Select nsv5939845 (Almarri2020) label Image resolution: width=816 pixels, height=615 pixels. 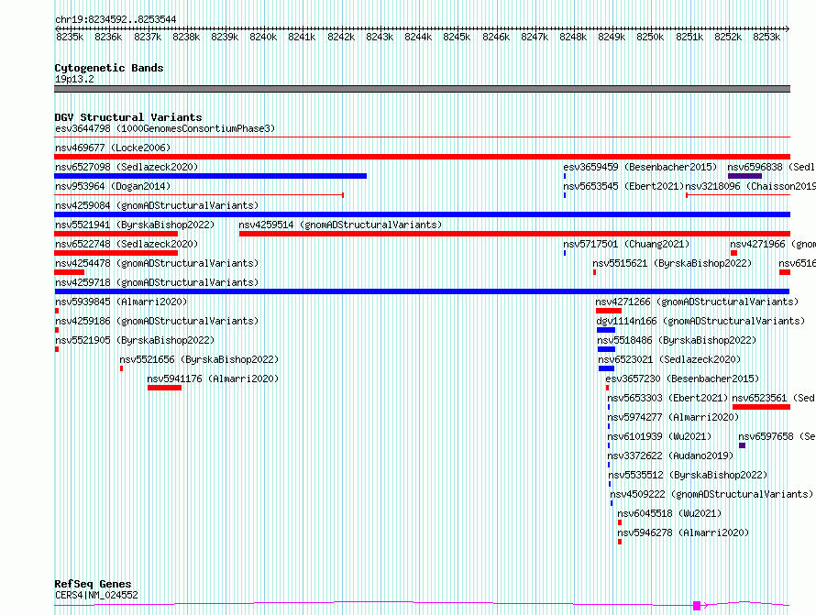pyautogui.click(x=121, y=302)
